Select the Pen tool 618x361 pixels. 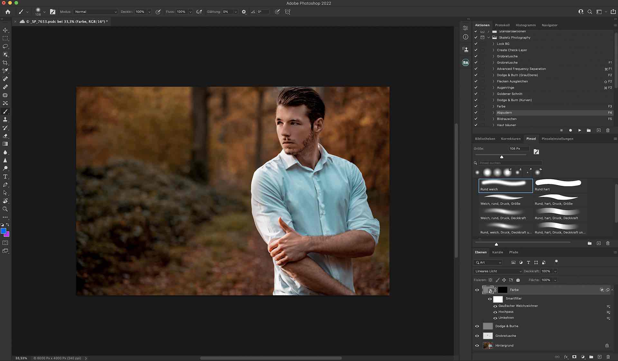pos(5,185)
